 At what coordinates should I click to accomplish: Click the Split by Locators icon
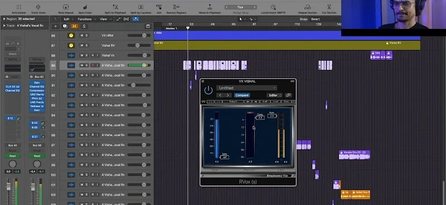pyautogui.click(x=140, y=7)
